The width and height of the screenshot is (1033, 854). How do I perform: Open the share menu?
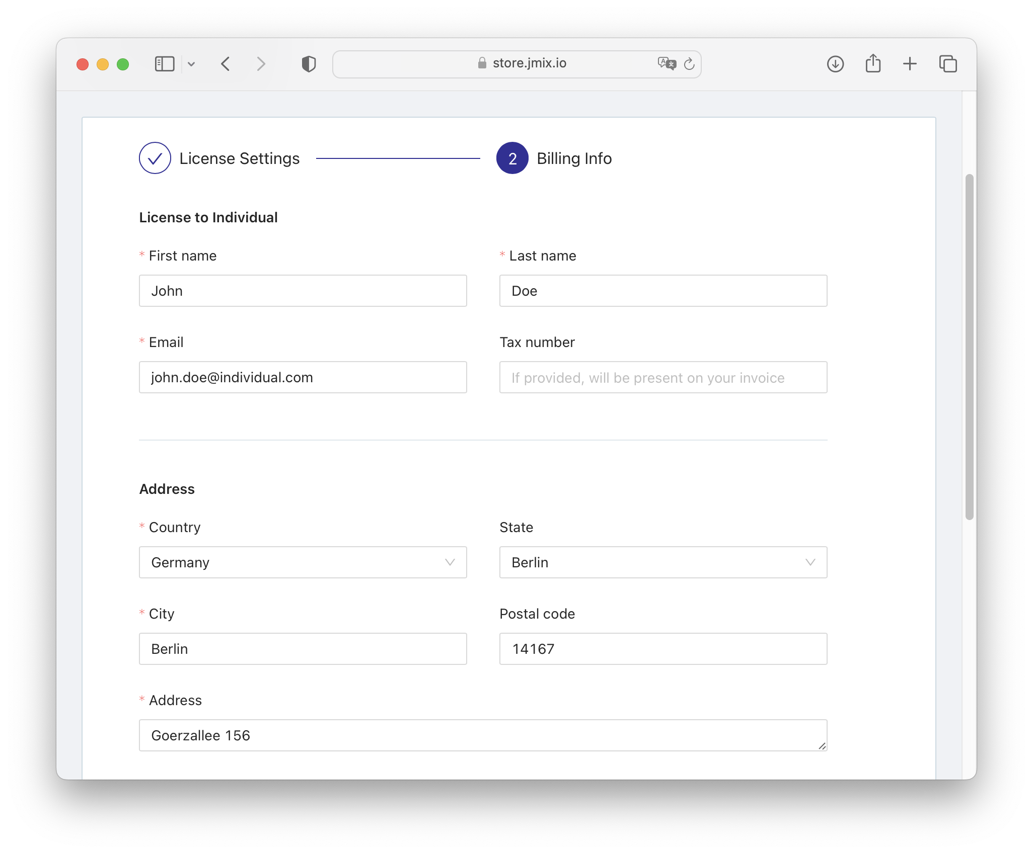[x=873, y=64]
